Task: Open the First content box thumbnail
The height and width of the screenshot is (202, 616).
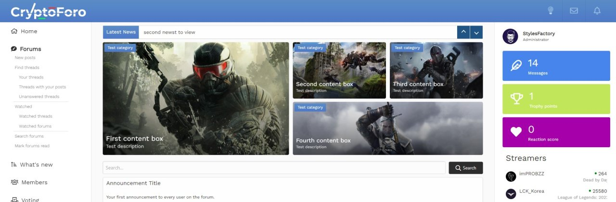Action: (x=195, y=99)
